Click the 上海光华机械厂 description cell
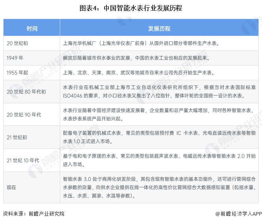The height and width of the screenshot is (222, 262). point(159,43)
